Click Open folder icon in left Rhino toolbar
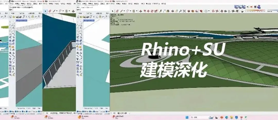The height and width of the screenshot is (120, 278). click(14, 17)
